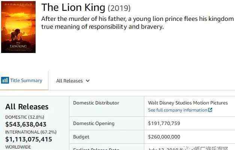235x150 pixels.
Task: Click the (2019) release year text
Action: [x=119, y=8]
